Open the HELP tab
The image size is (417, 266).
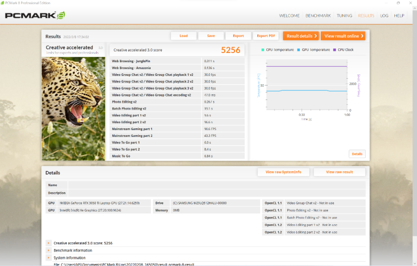(399, 16)
